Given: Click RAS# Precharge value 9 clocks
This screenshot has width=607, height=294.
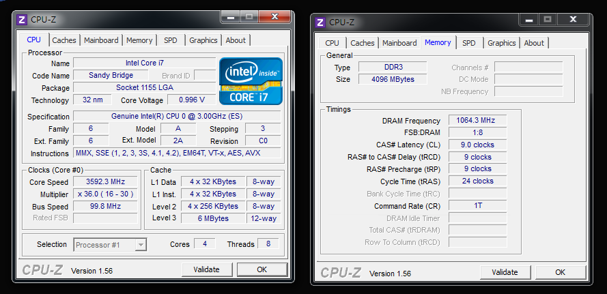Looking at the screenshot, I should (478, 169).
